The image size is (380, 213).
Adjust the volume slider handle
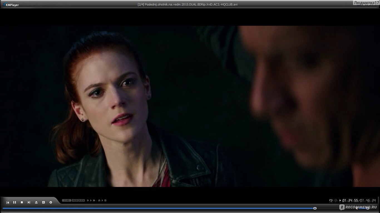tap(368, 208)
